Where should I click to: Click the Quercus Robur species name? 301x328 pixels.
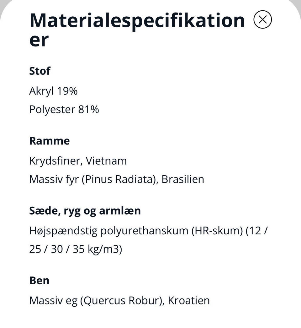coord(122,301)
